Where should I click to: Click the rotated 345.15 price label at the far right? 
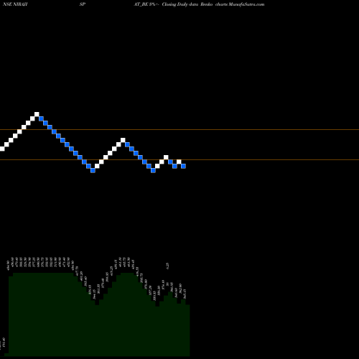[185, 294]
